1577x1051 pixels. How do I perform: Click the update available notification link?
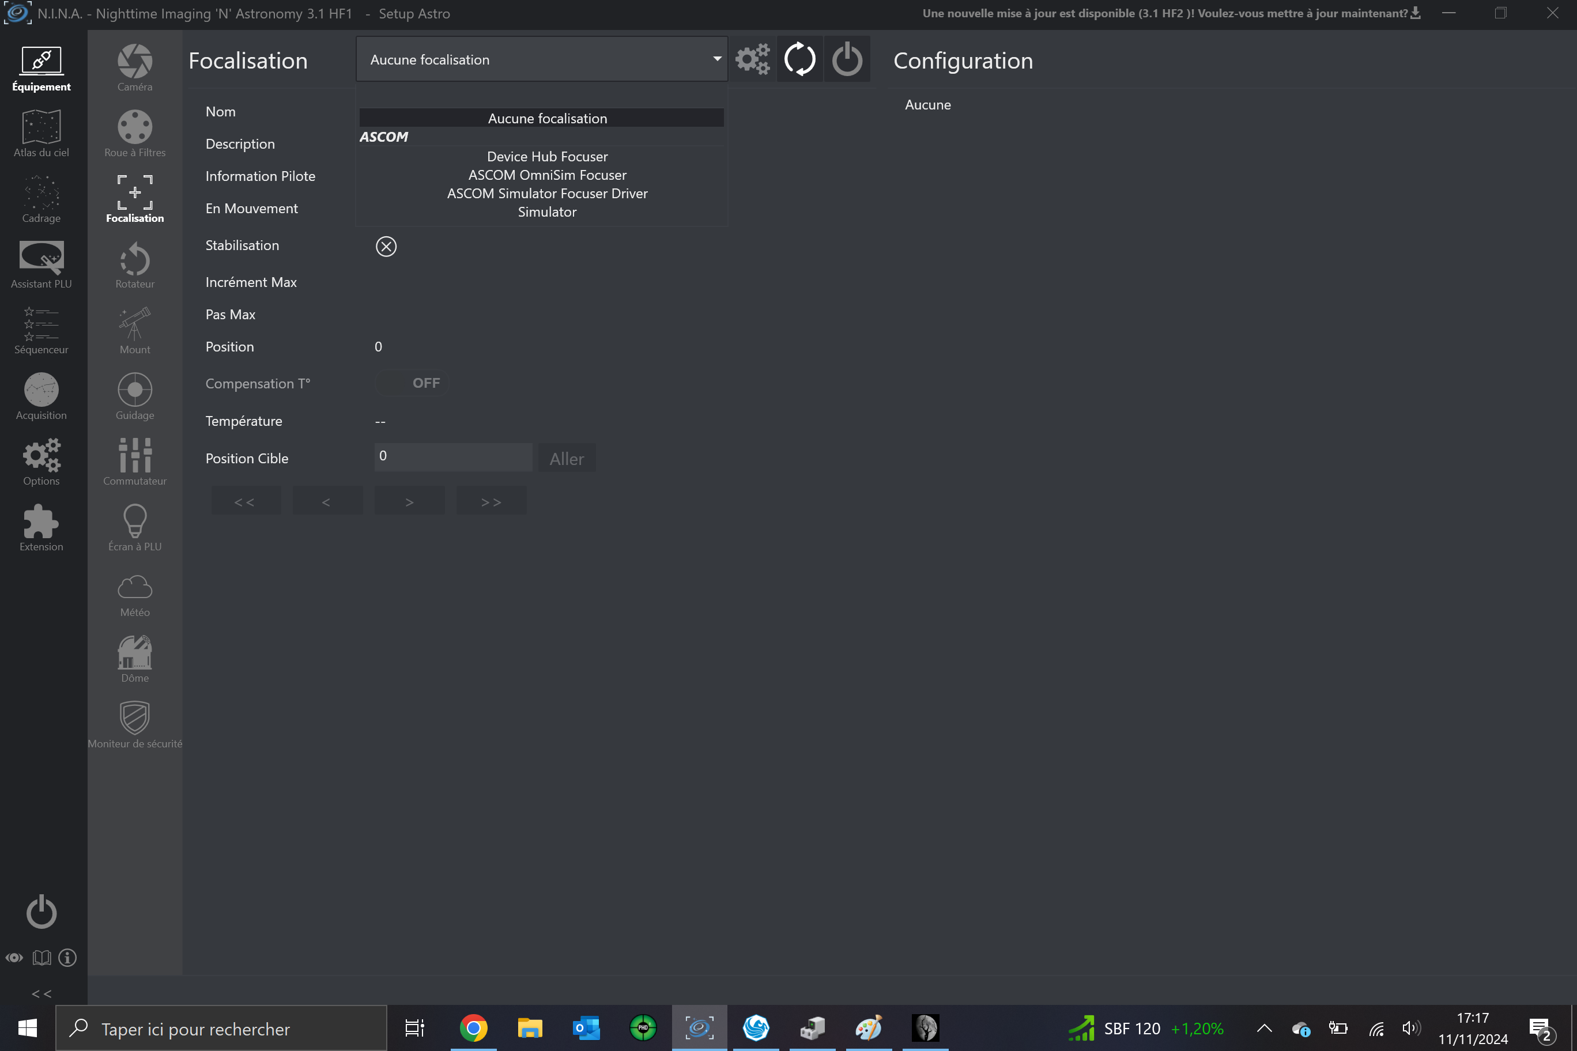[1170, 13]
